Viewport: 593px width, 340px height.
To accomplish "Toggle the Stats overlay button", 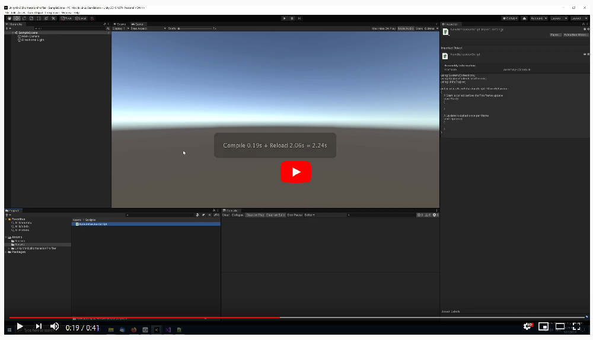I will (419, 28).
